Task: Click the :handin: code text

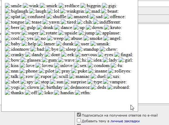Action: point(67,93)
